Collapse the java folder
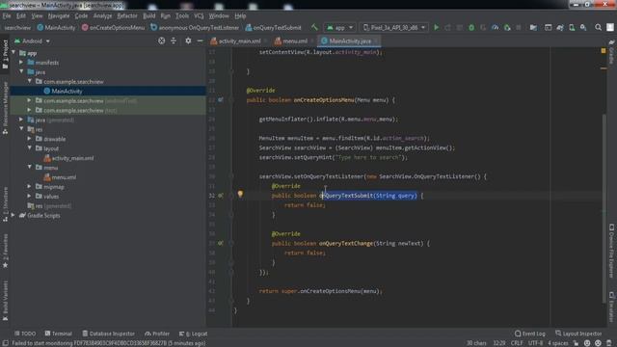This screenshot has width=617, height=347. (21, 71)
